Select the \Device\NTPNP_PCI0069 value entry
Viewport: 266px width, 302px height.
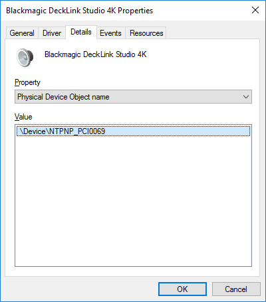coord(133,131)
